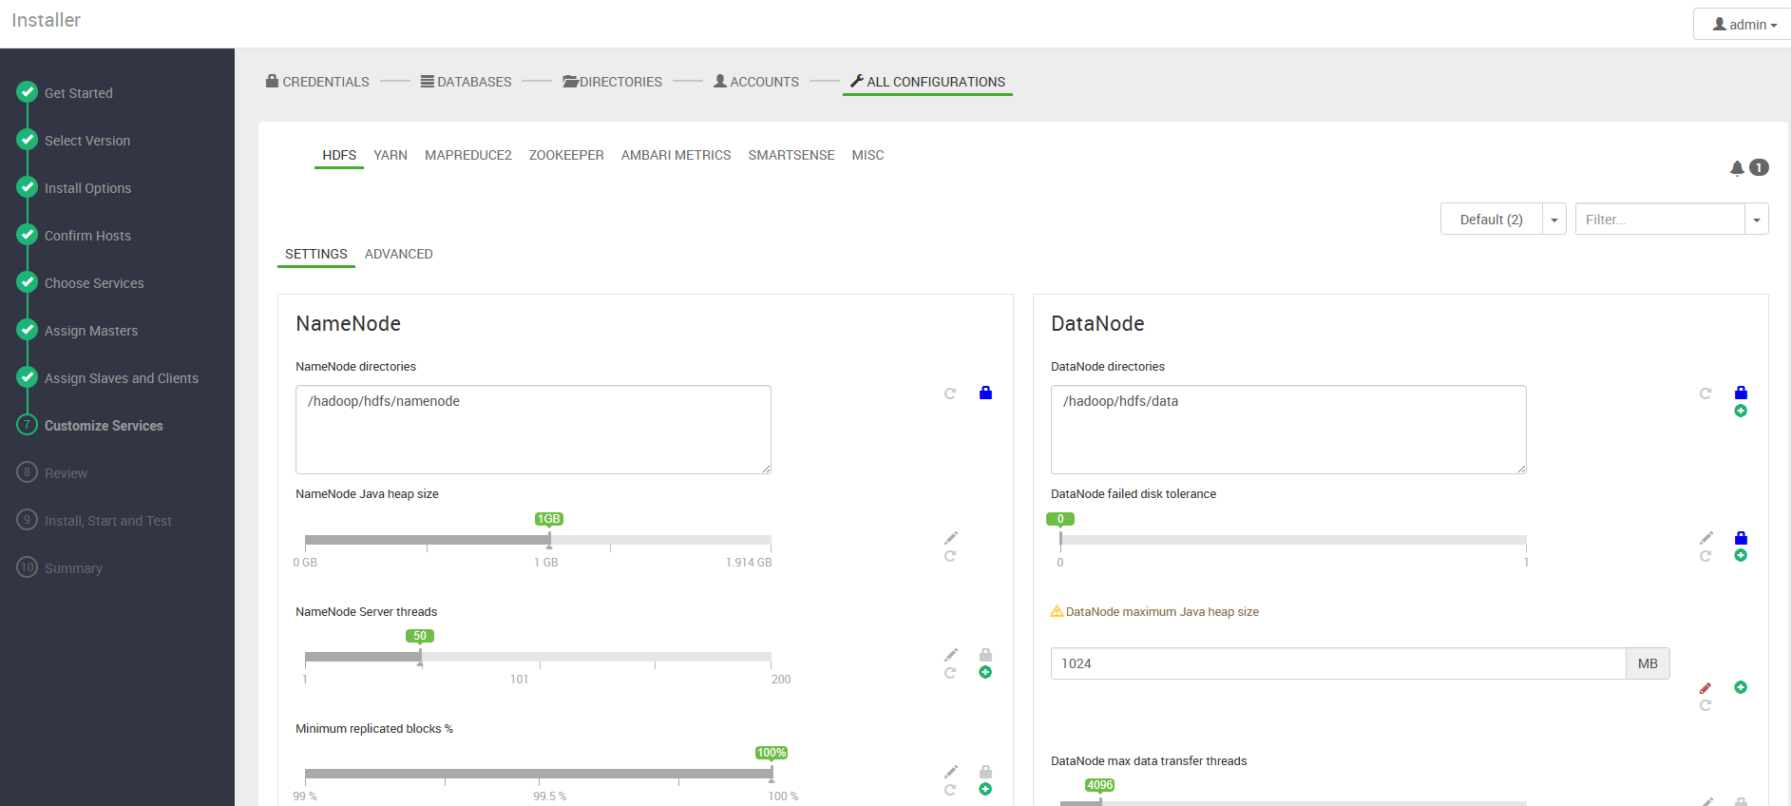This screenshot has width=1791, height=806.
Task: Click in the DataNode directories text area
Action: pos(1288,430)
